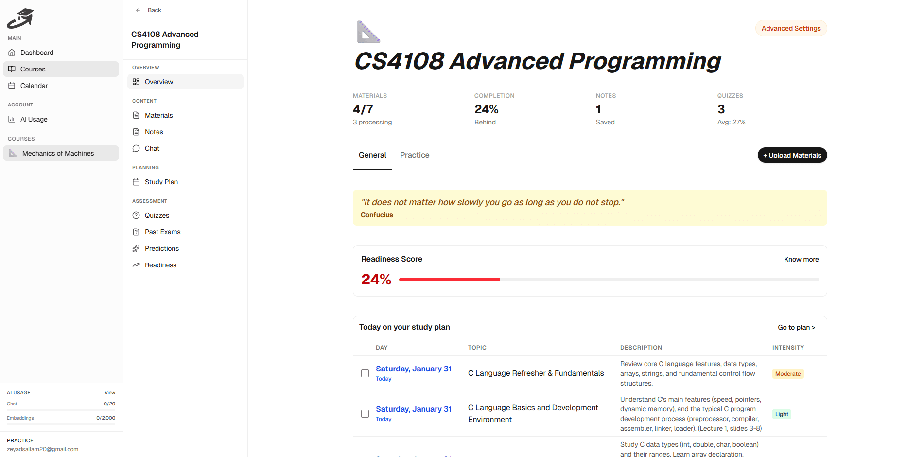Screen dimensions: 924x457
Task: Click Know more on Readiness Score
Action: click(x=801, y=259)
